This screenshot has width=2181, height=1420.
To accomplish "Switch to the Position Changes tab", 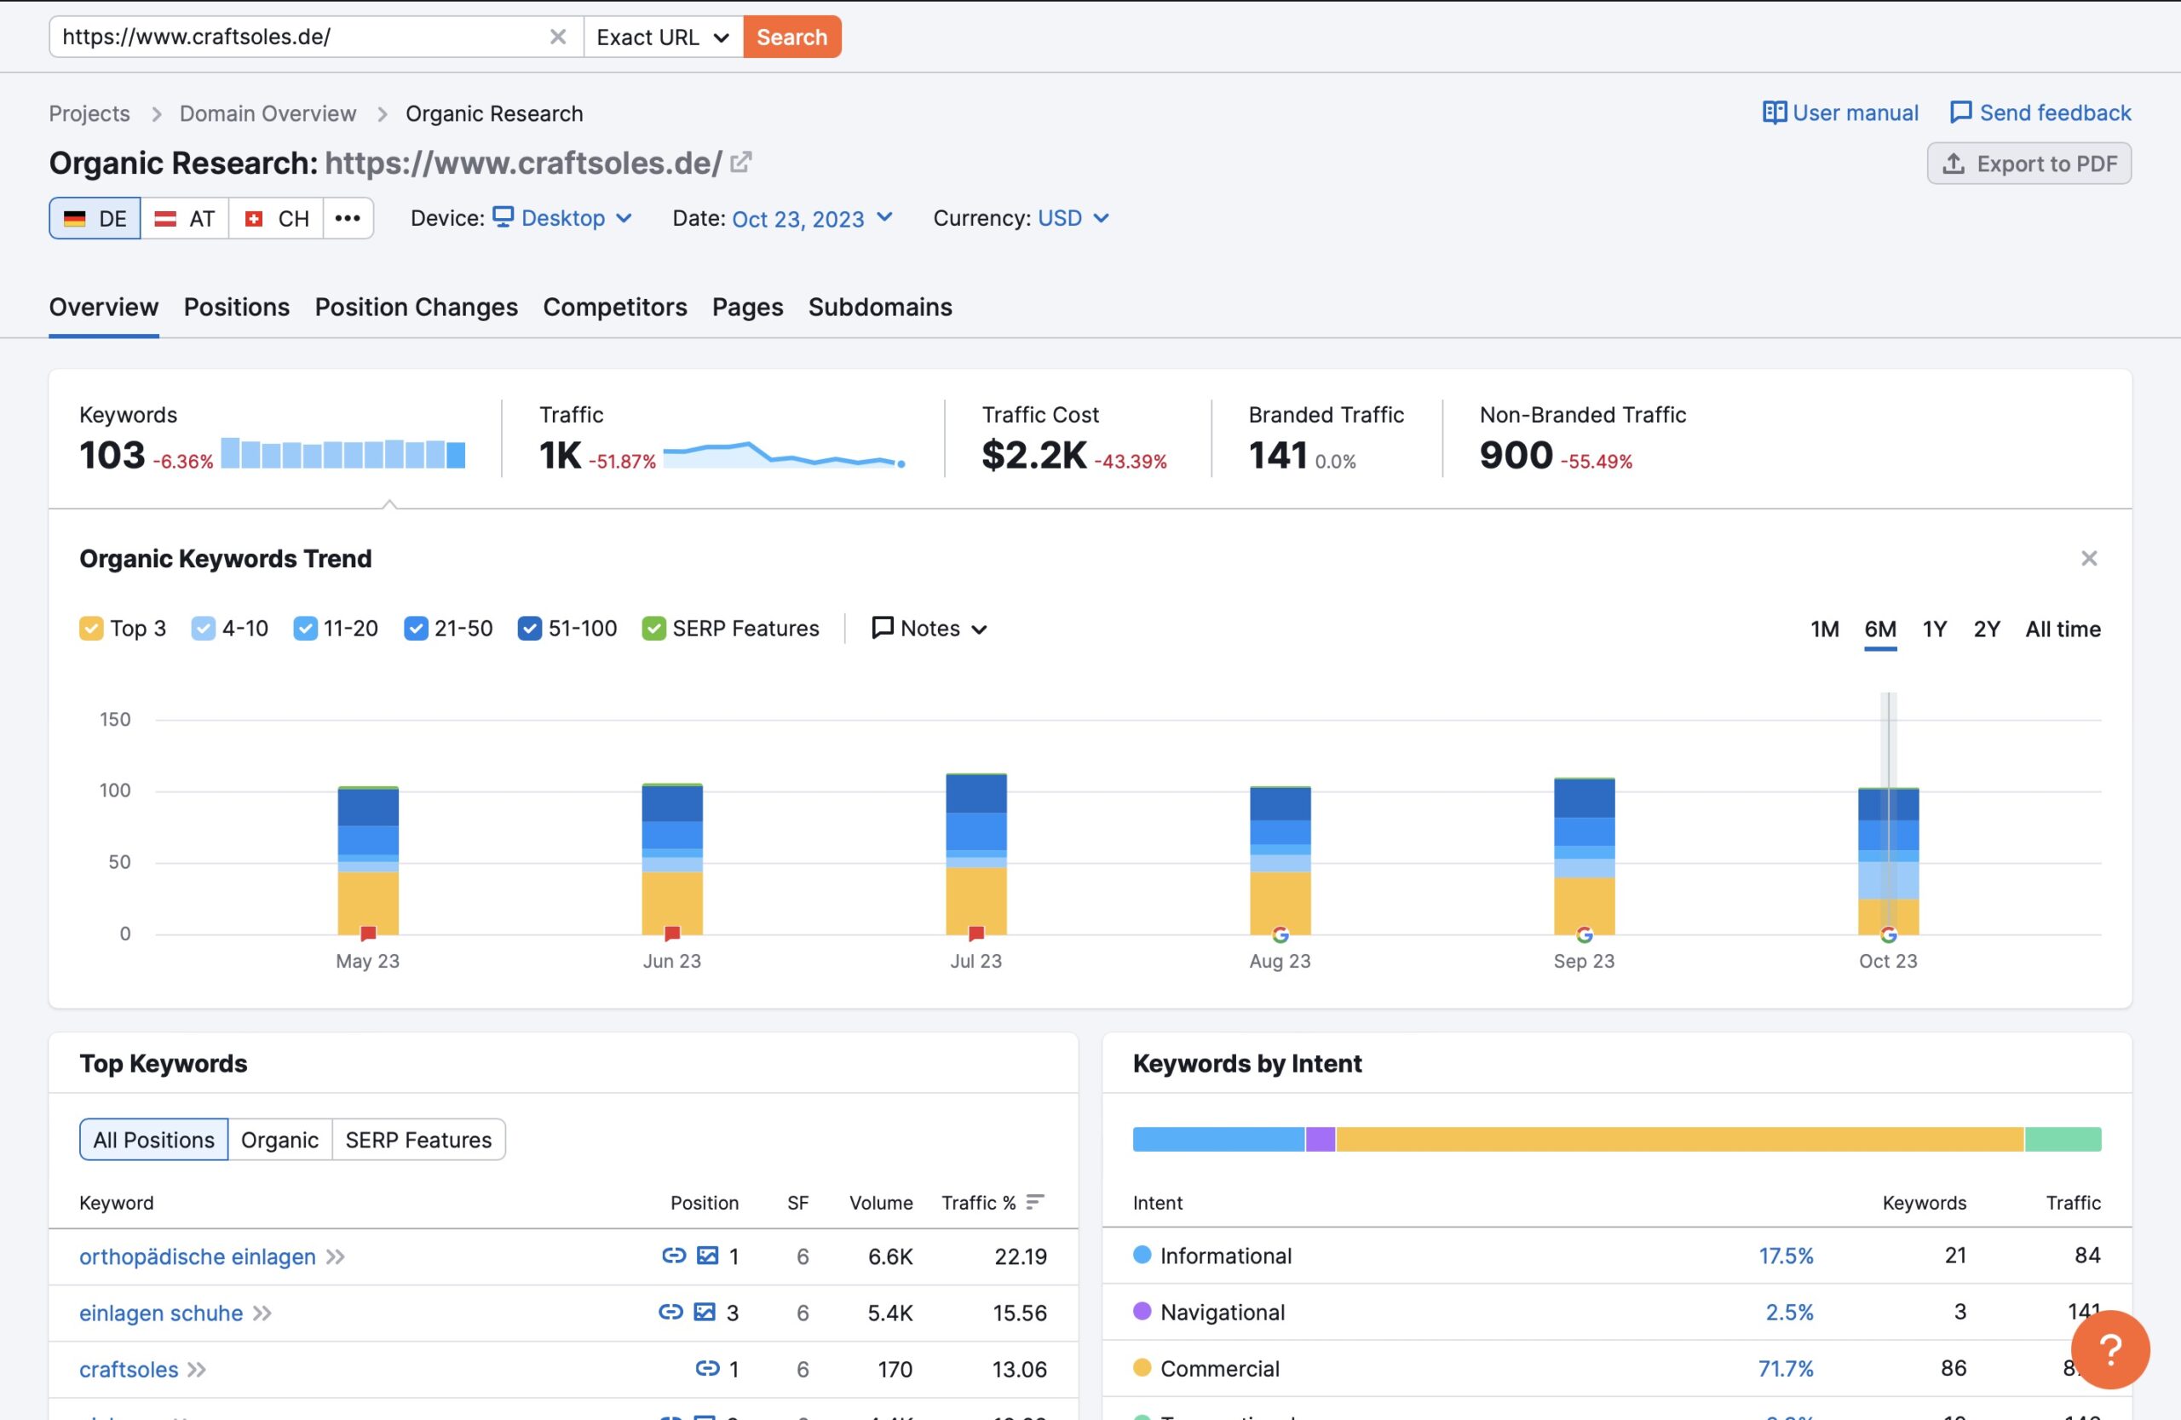I will (x=416, y=307).
